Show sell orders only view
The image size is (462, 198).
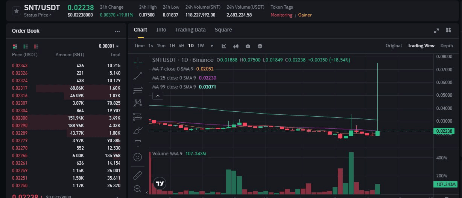pos(36,46)
